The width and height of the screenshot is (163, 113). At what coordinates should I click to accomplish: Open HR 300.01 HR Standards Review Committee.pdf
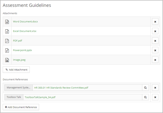click(x=61, y=88)
